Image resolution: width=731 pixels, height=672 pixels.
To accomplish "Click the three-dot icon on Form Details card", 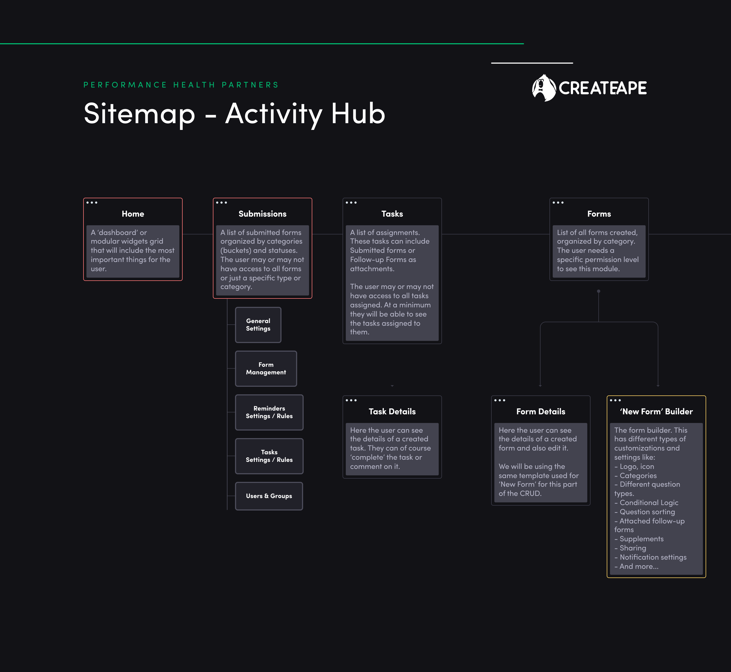I will 500,400.
